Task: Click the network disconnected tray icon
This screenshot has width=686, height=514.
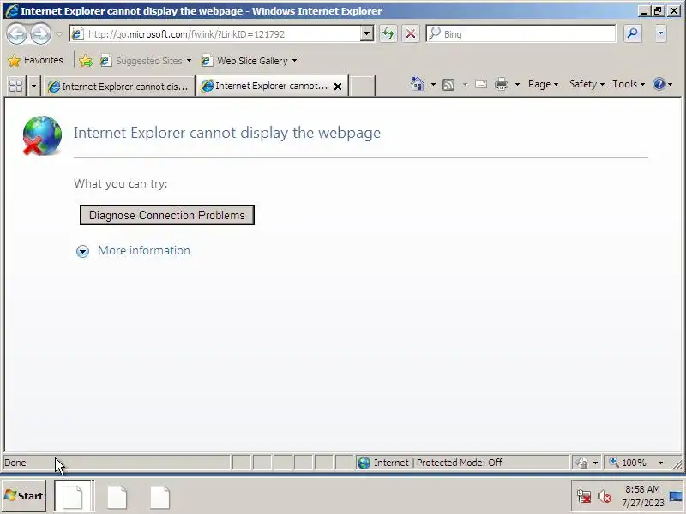Action: [x=584, y=497]
